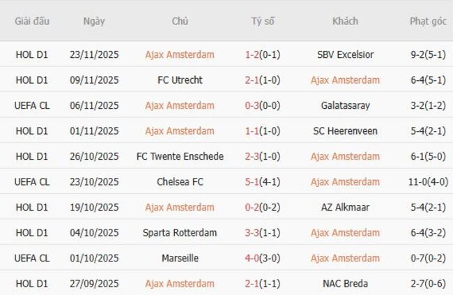Click the 'Phạt góc' column header

(428, 21)
